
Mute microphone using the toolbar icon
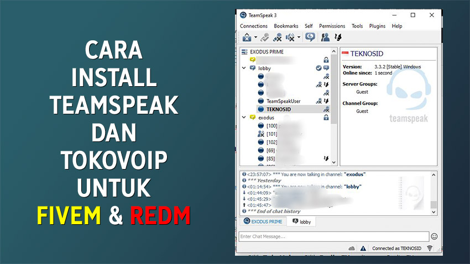click(277, 38)
